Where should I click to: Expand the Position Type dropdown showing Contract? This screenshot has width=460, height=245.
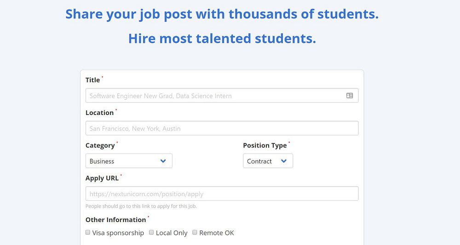(267, 161)
